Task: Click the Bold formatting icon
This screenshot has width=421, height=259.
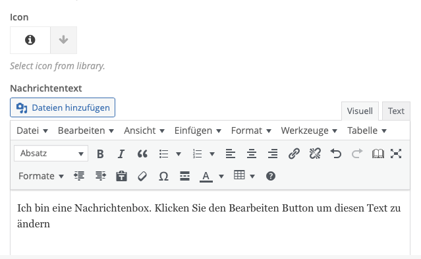Action: point(100,154)
